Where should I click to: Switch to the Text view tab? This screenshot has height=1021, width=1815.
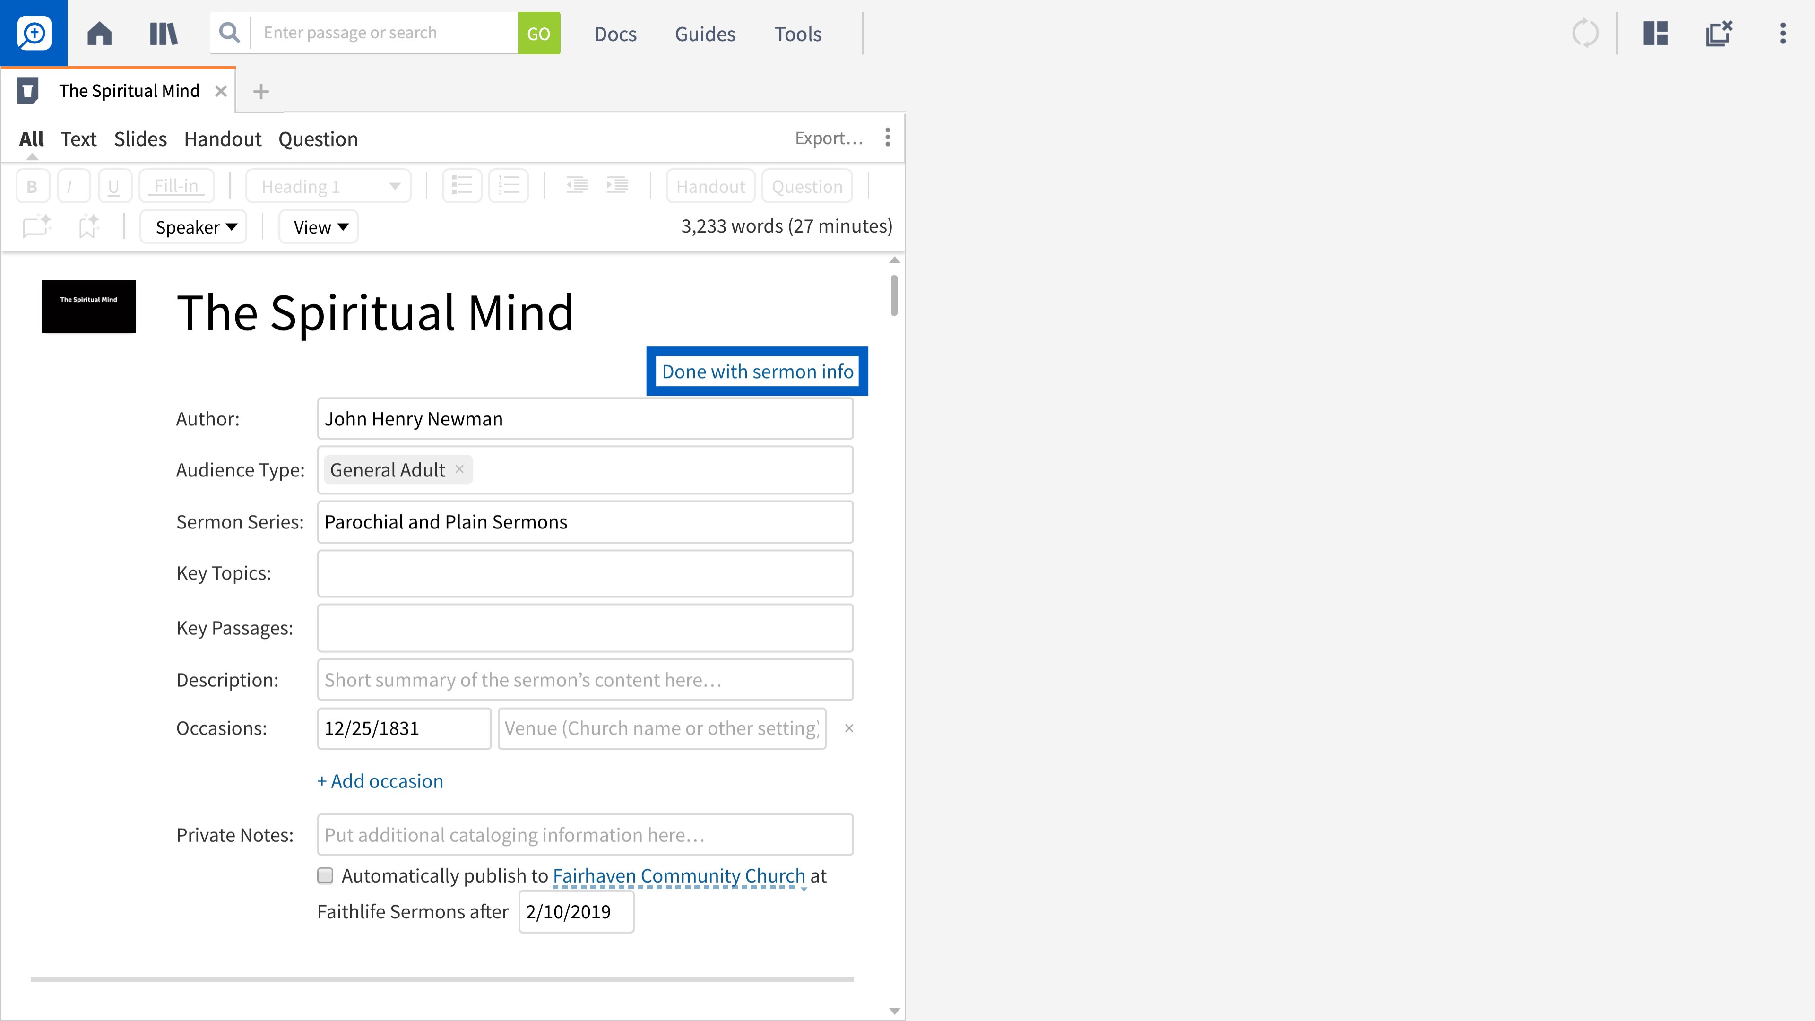tap(78, 139)
